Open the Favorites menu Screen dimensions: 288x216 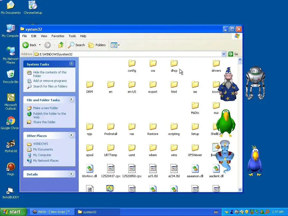(58, 36)
